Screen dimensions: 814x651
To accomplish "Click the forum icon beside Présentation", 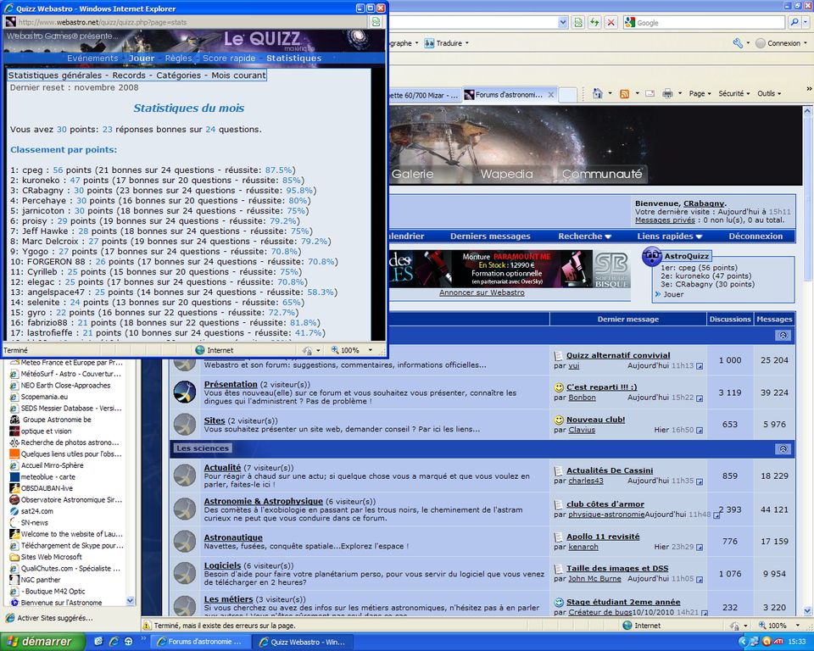I will (x=184, y=392).
